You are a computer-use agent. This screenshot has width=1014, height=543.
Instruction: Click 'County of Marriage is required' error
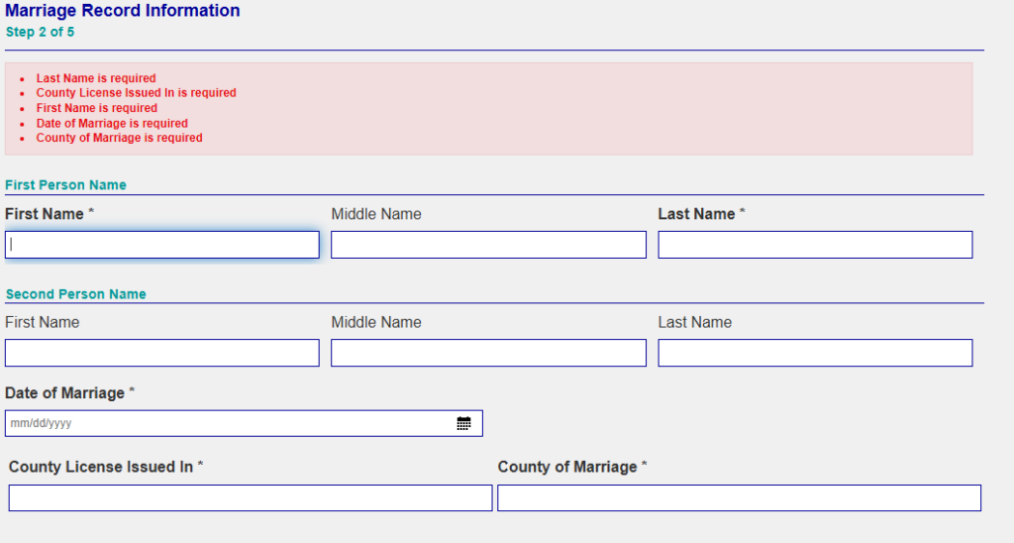119,138
